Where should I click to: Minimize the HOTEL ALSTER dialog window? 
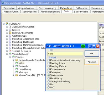click(x=90, y=46)
